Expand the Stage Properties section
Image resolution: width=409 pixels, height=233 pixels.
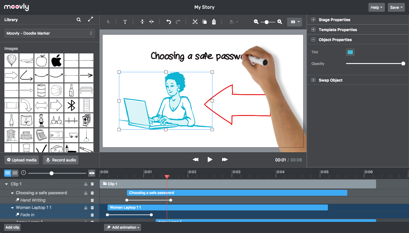[313, 20]
